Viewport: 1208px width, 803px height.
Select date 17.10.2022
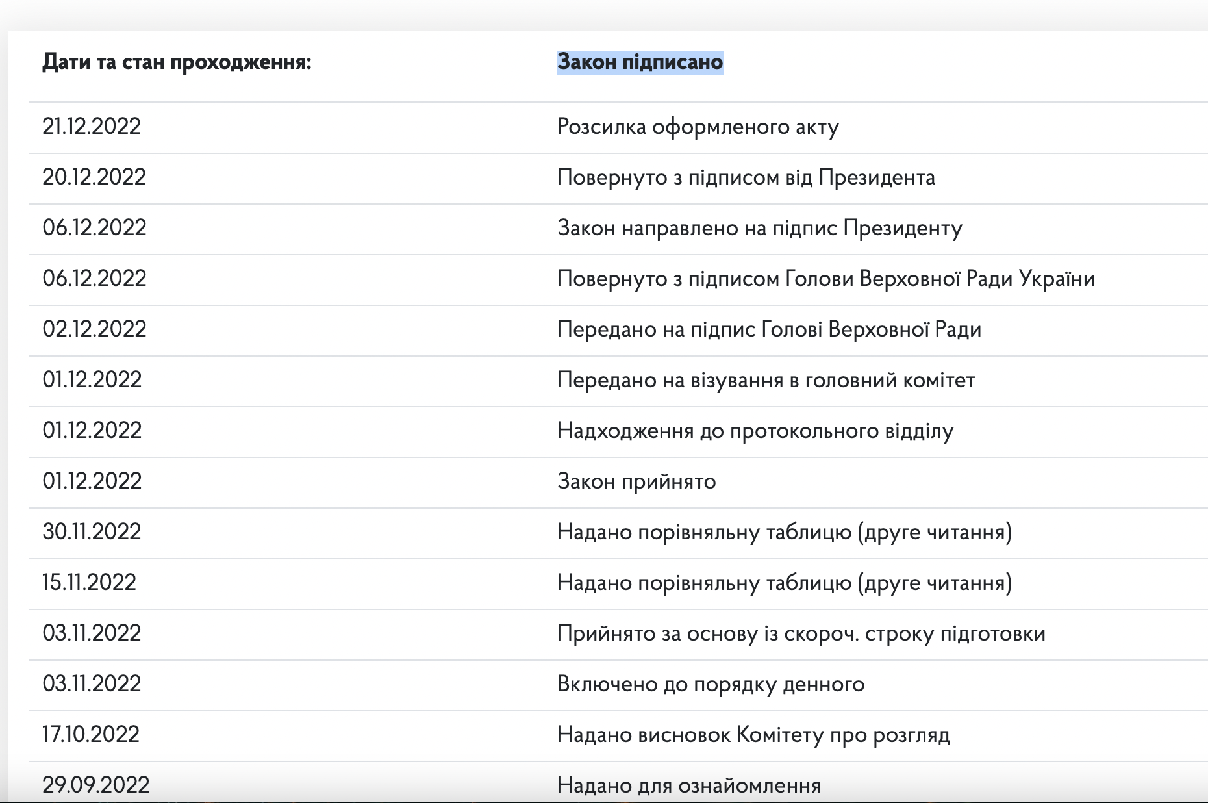[91, 734]
